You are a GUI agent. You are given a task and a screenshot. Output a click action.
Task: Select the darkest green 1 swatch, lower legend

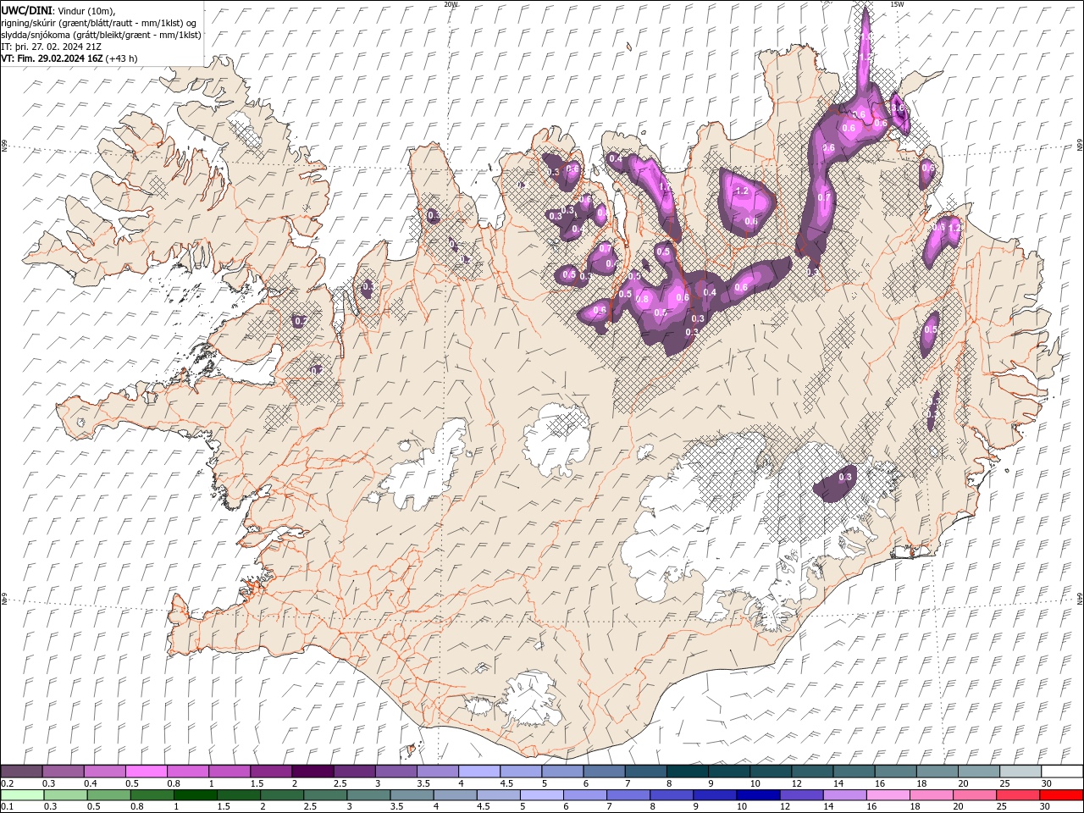pos(195,795)
